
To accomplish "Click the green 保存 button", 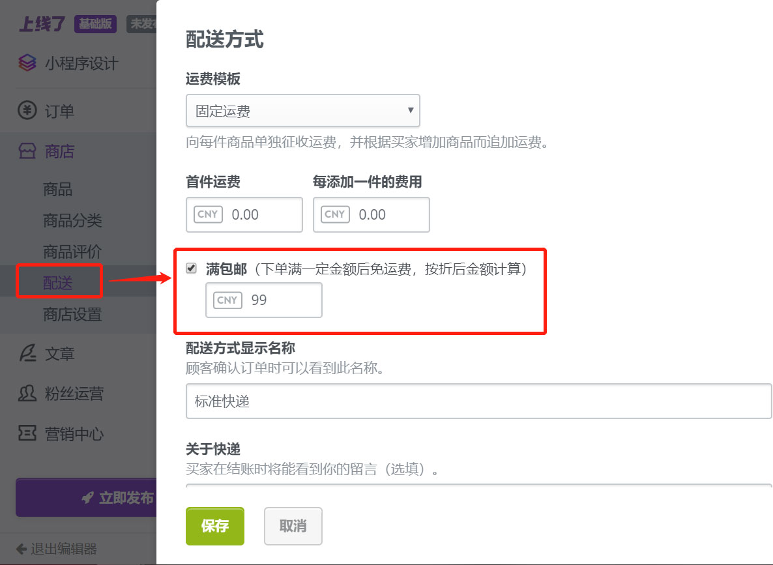I will tap(215, 526).
